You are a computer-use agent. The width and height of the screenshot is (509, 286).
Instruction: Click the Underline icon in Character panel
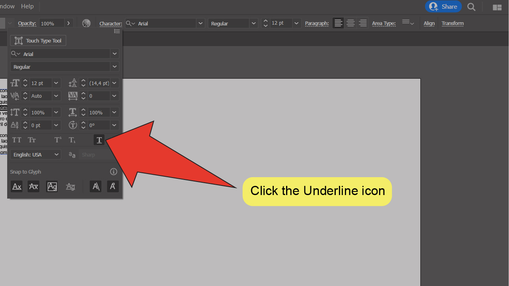click(99, 140)
